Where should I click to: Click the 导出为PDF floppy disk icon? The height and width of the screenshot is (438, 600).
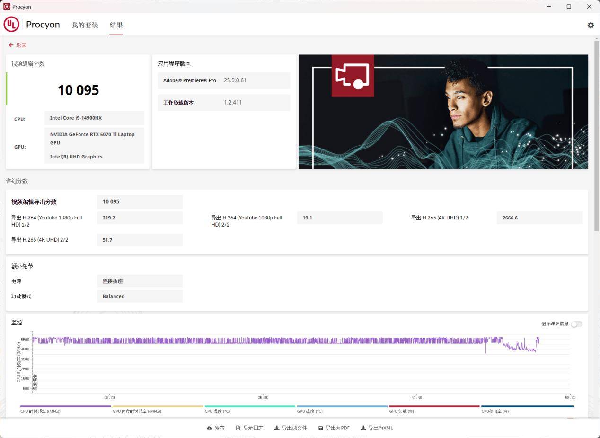point(322,428)
